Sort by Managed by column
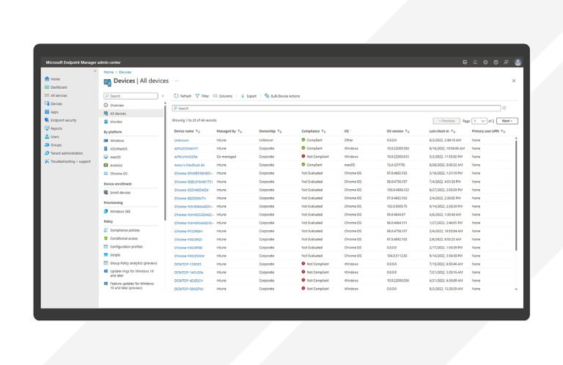563x365 pixels. click(229, 131)
